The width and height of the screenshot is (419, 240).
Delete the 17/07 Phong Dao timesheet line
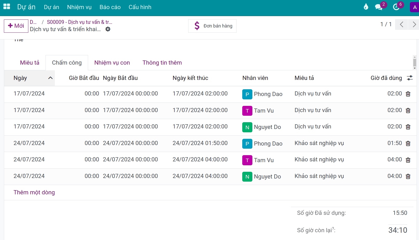[x=408, y=94]
